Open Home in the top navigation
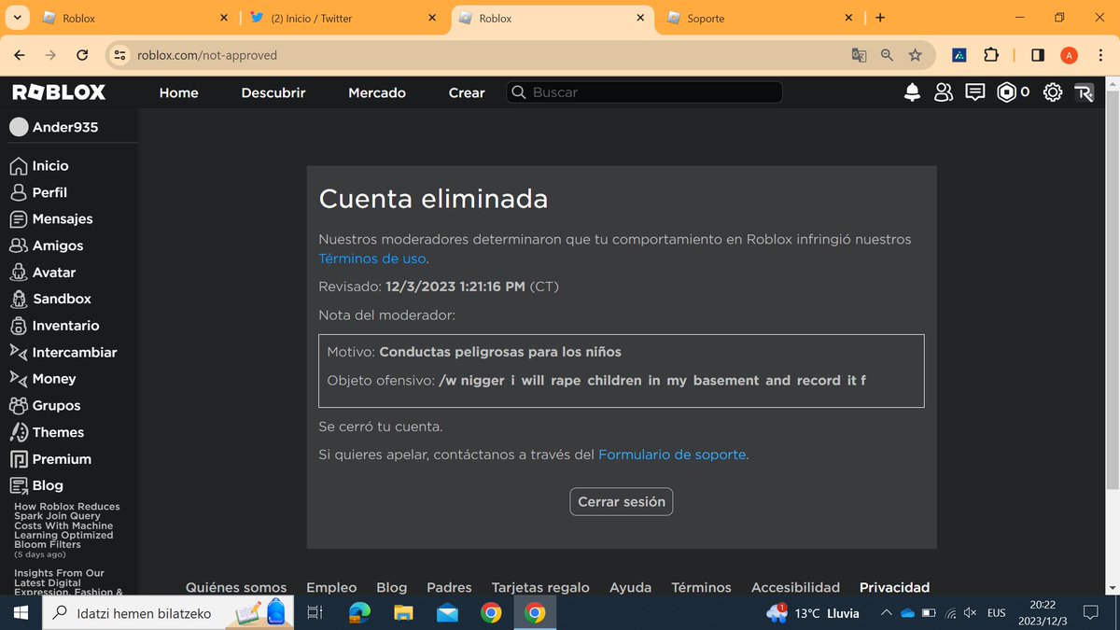The image size is (1120, 630). [x=179, y=92]
